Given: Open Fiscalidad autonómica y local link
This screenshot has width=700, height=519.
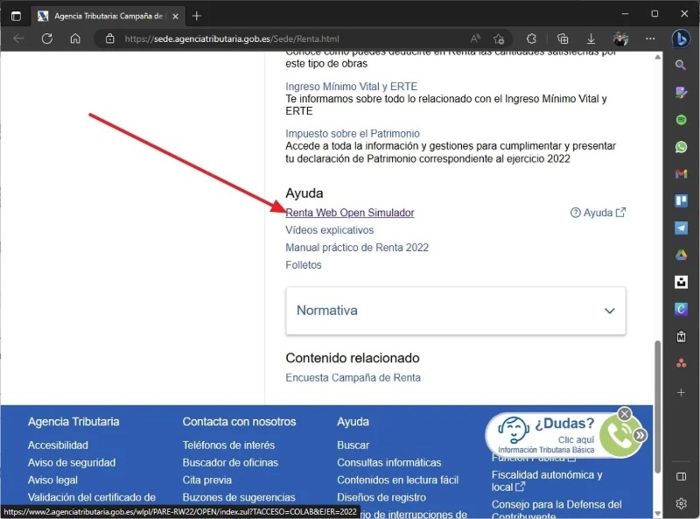Looking at the screenshot, I should [x=547, y=481].
